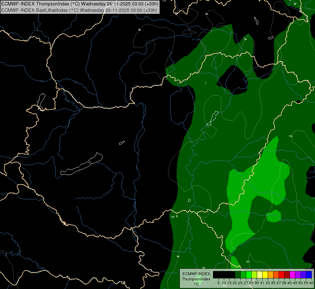Click the large elongated Lake Balaton outline
The image size is (315, 289).
point(81,164)
